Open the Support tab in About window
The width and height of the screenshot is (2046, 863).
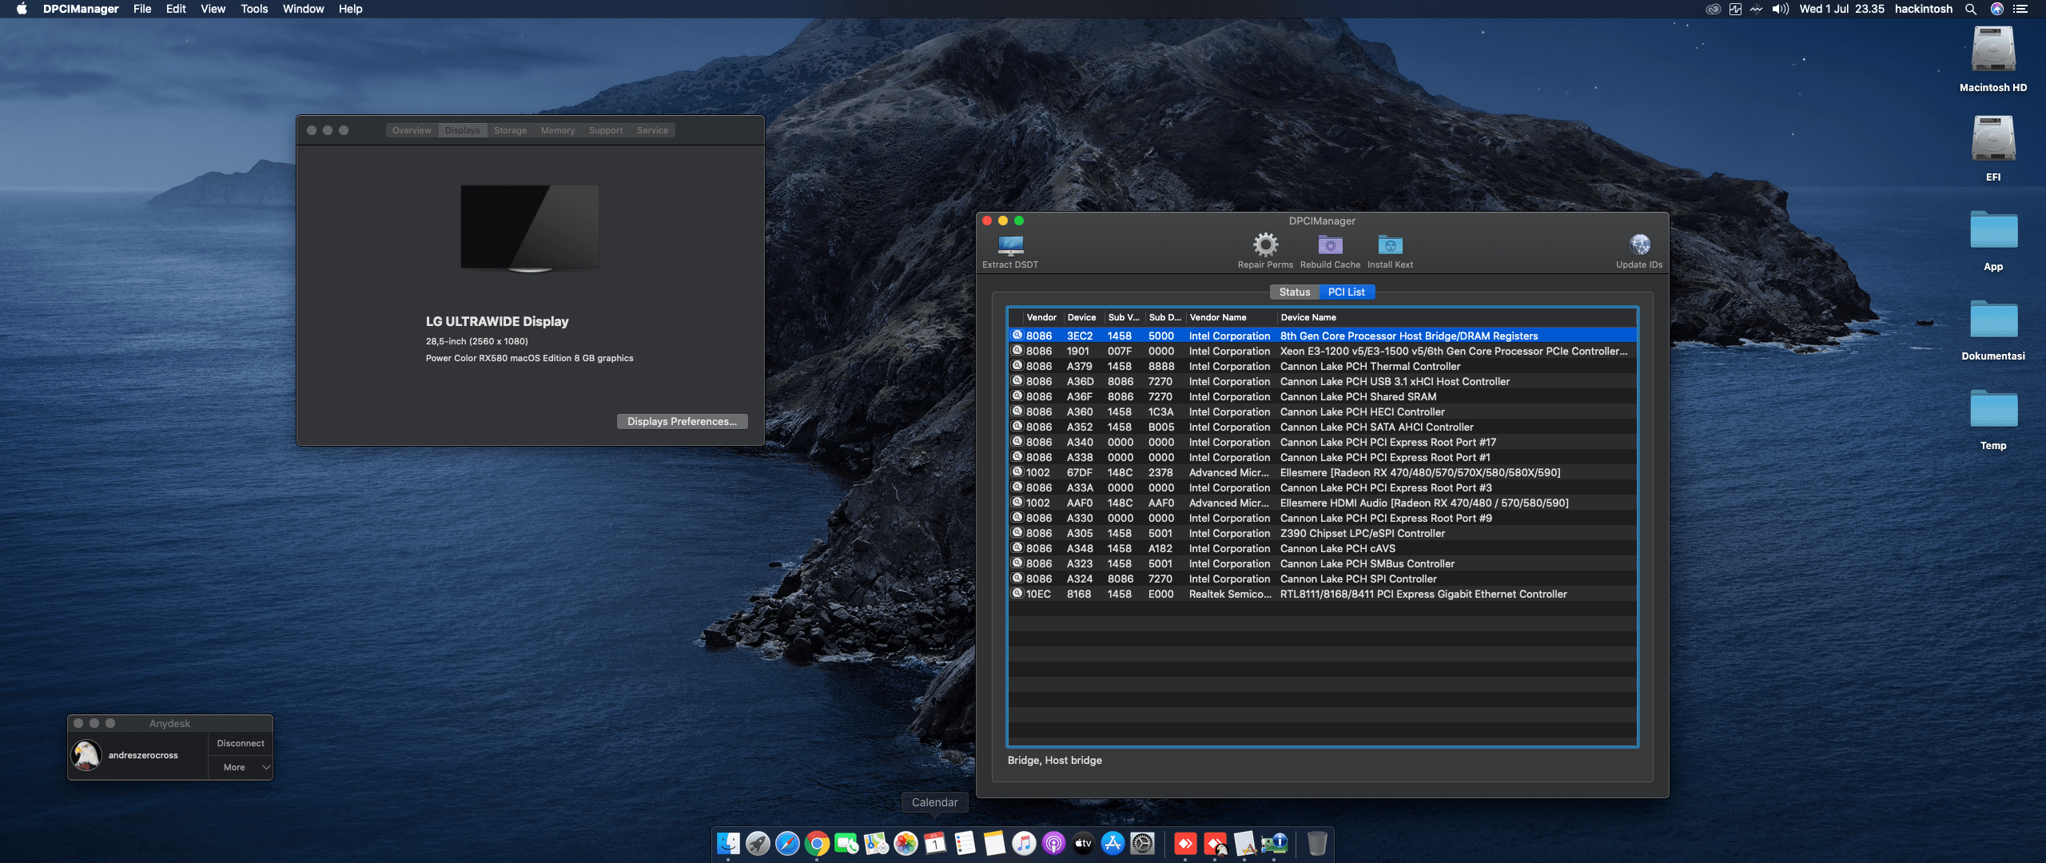(x=605, y=130)
